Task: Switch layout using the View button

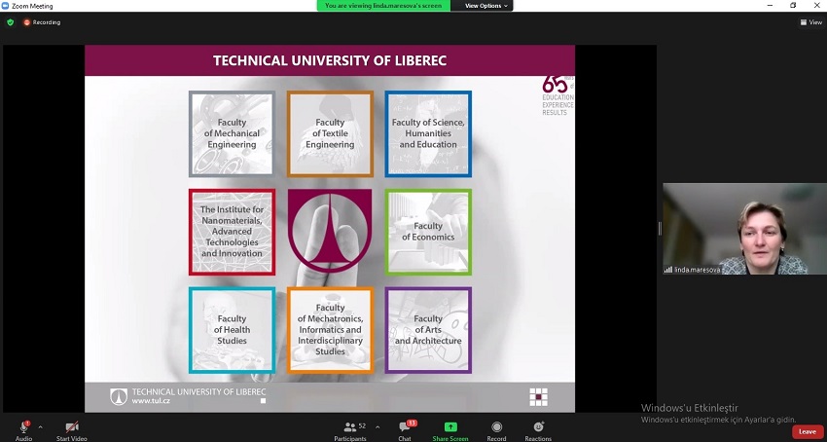Action: coord(809,22)
